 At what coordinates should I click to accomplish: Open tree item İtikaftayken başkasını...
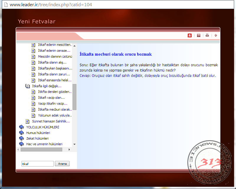[x=55, y=68]
